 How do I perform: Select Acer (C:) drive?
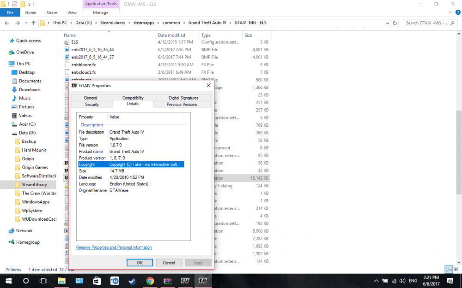coord(27,124)
